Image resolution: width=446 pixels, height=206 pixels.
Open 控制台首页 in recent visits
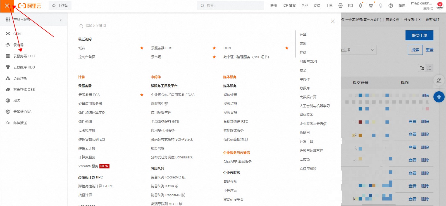87,57
